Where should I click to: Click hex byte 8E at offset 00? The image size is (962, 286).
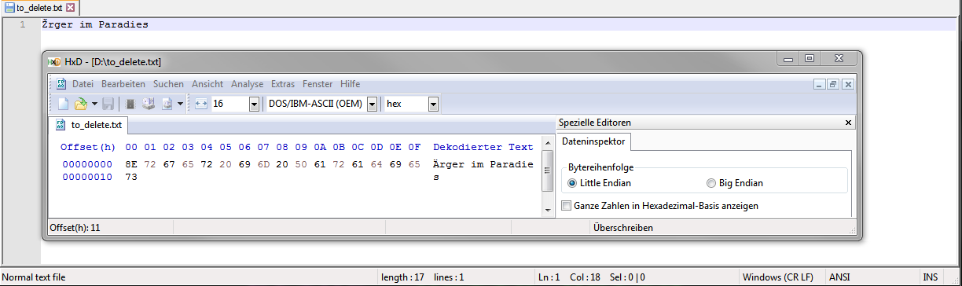tap(131, 165)
